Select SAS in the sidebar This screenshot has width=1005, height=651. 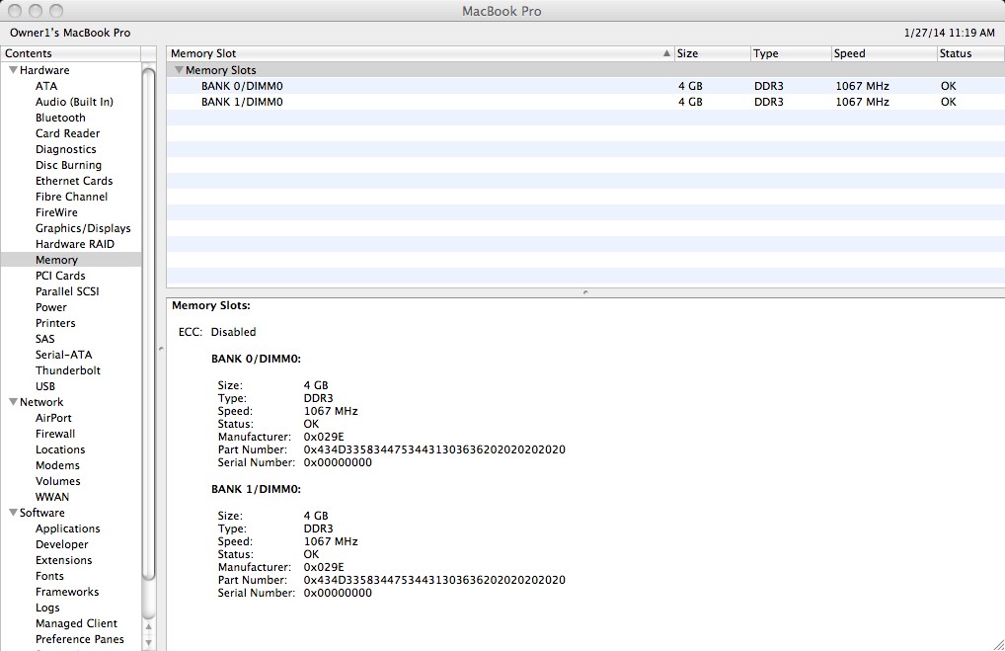tap(44, 339)
